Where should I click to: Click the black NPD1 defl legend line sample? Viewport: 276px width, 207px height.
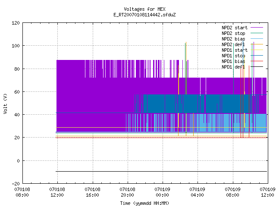[257, 67]
